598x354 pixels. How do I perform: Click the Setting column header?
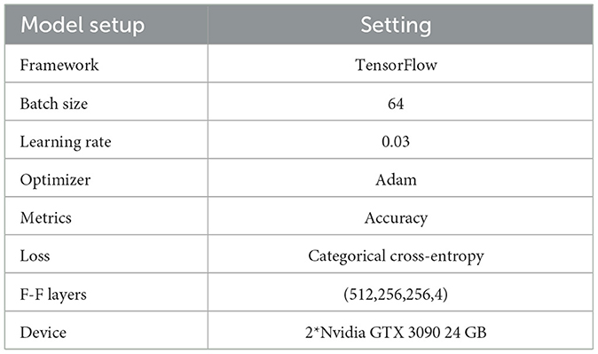(396, 25)
